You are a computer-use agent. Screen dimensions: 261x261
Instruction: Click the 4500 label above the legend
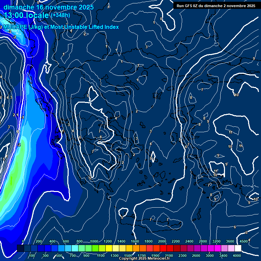click(244, 241)
